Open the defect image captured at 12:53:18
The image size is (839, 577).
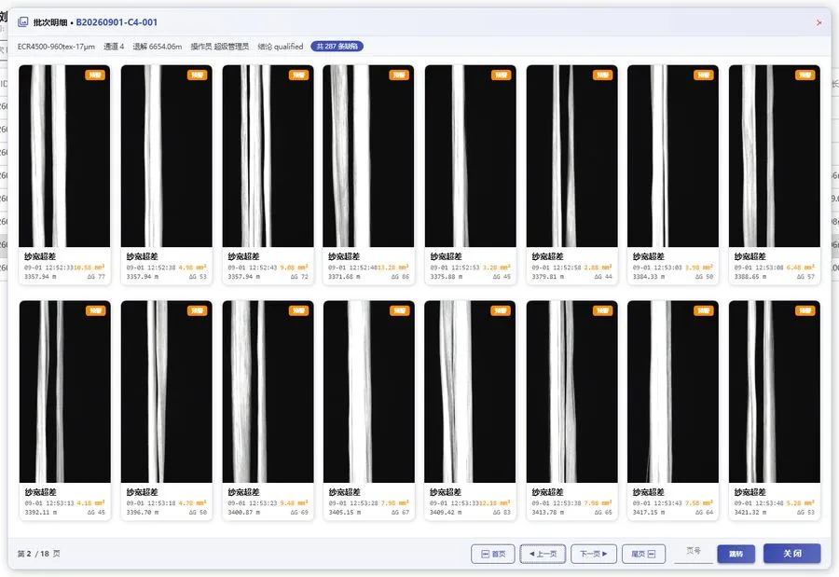click(167, 392)
